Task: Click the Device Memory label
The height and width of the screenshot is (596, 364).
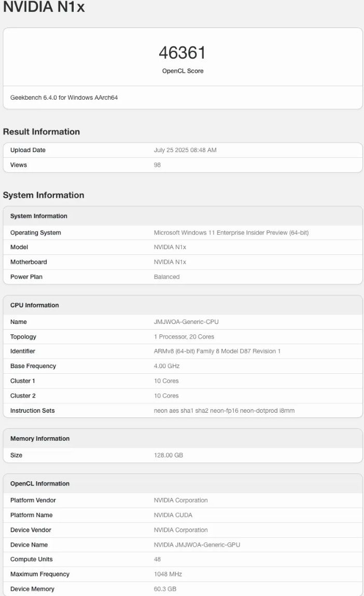Action: click(32, 589)
